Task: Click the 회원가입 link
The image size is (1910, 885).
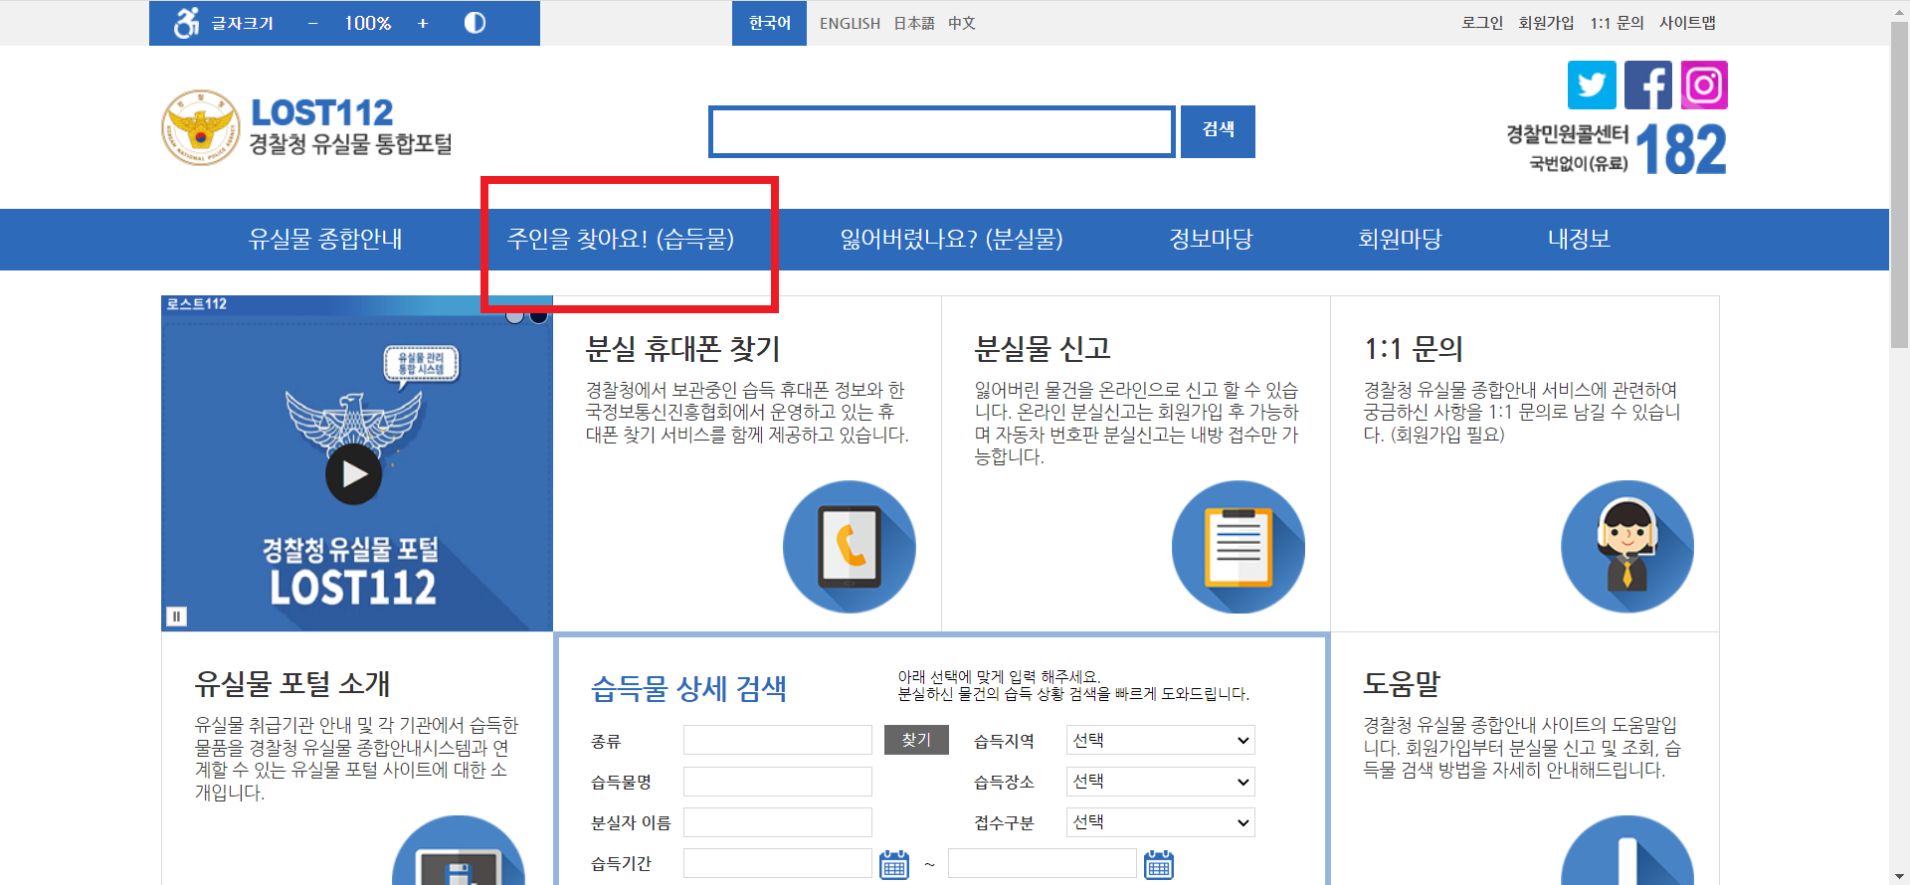Action: pyautogui.click(x=1546, y=23)
